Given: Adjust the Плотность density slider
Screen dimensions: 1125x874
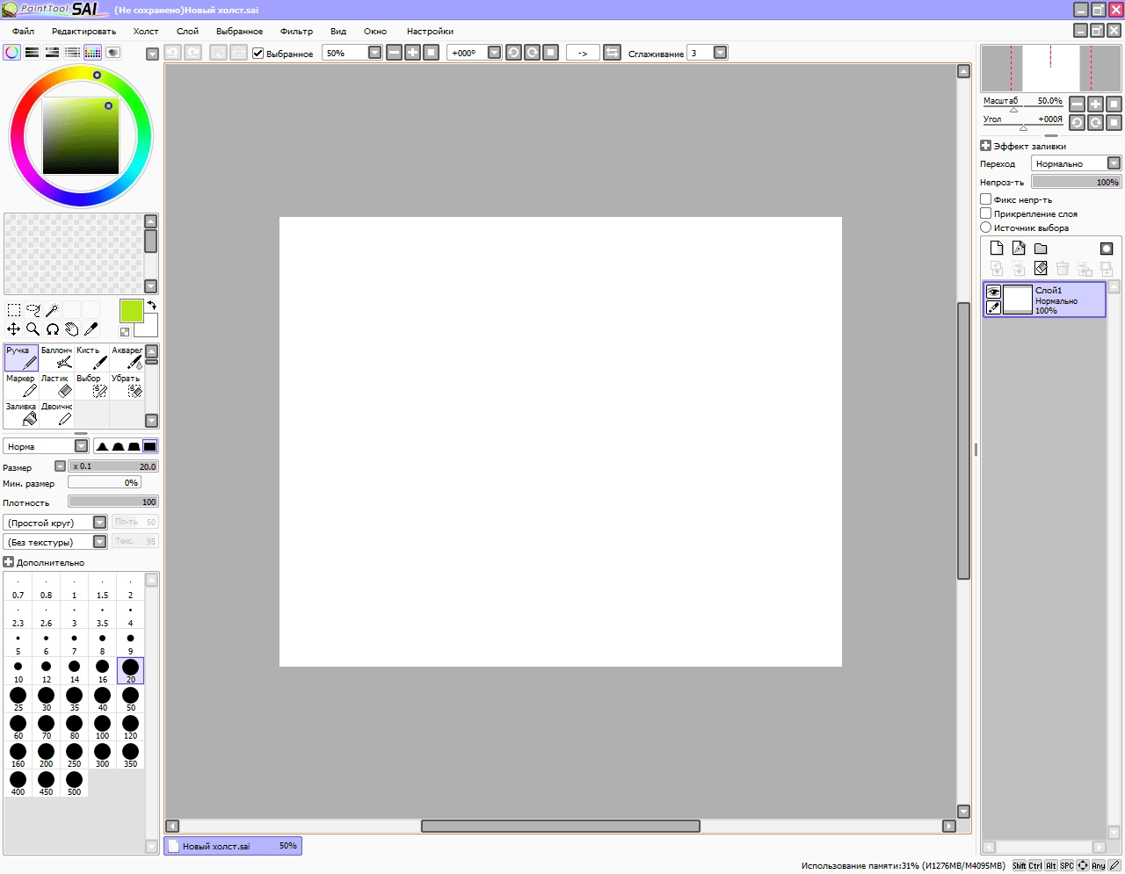Looking at the screenshot, I should tap(113, 502).
